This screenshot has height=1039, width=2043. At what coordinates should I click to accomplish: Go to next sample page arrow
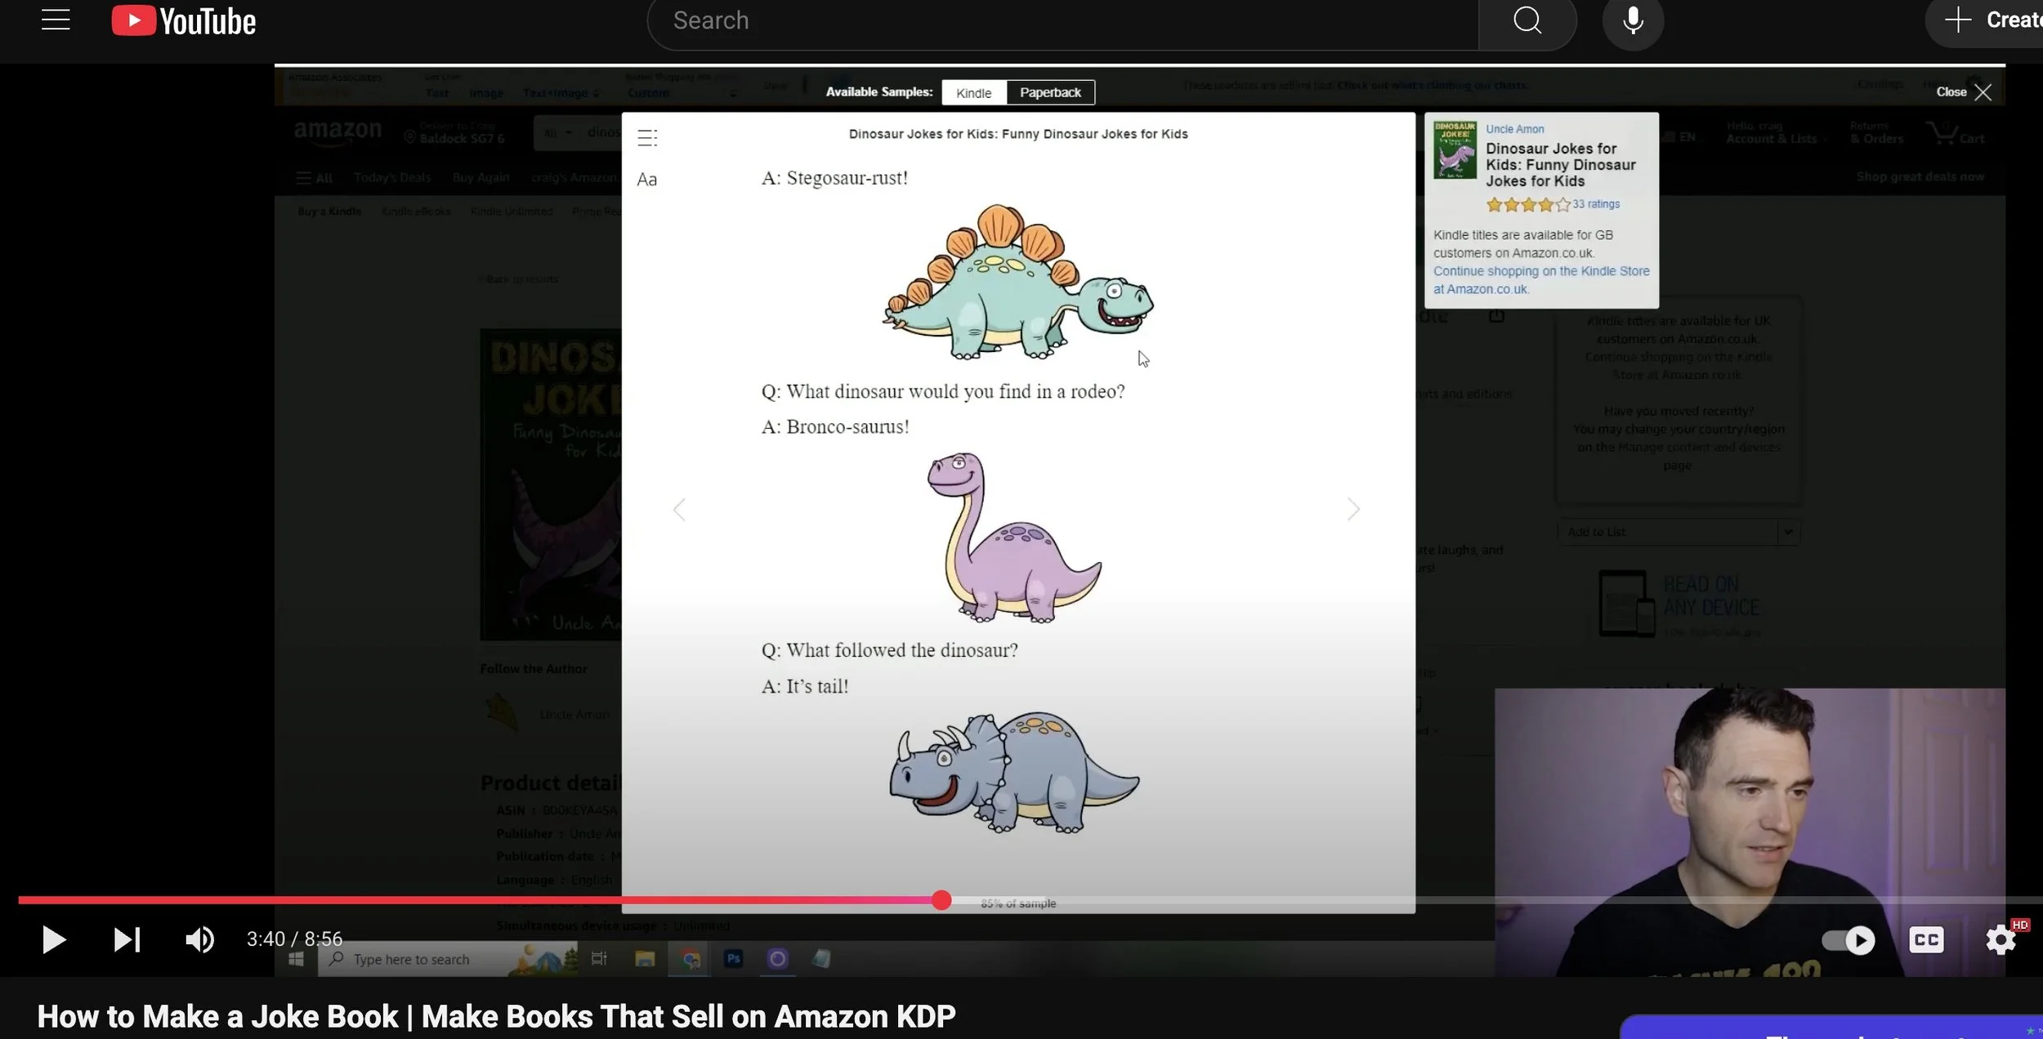(1353, 510)
